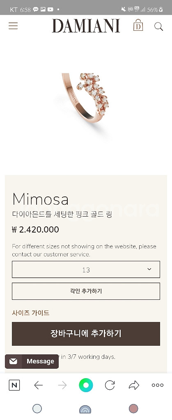Image resolution: width=172 pixels, height=420 pixels.
Task: Go forward with the right arrow
Action: (62, 385)
